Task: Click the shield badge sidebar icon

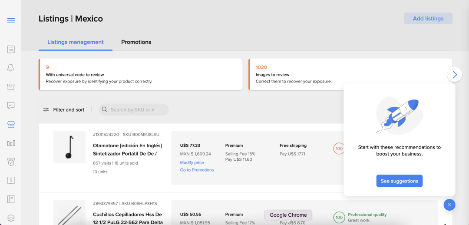Action: pos(11,162)
